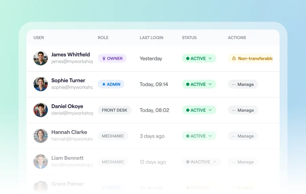Select the name James Whitfield
The height and width of the screenshot is (194, 306).
(x=70, y=54)
